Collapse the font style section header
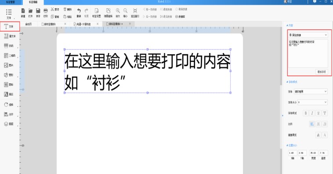Screen dimensions: 333x174 pyautogui.click(x=292, y=82)
